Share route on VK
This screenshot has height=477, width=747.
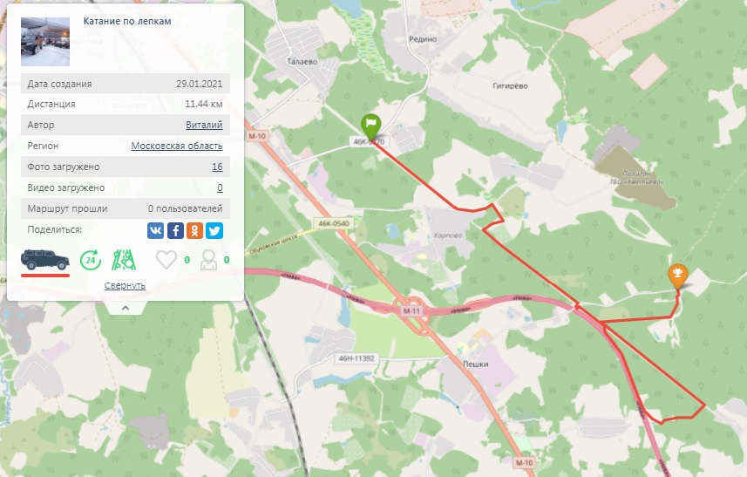(x=155, y=230)
